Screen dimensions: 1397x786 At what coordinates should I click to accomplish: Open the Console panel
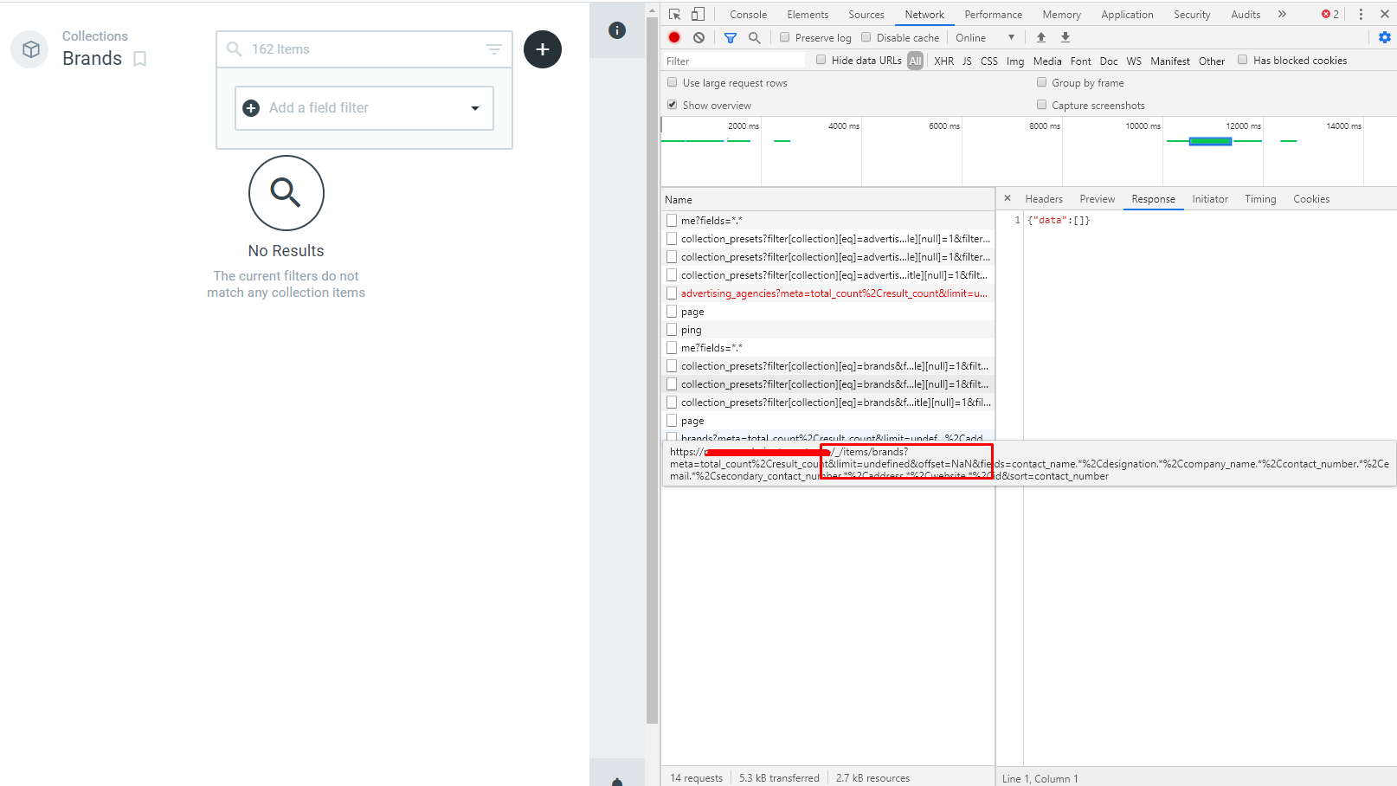[x=747, y=14]
